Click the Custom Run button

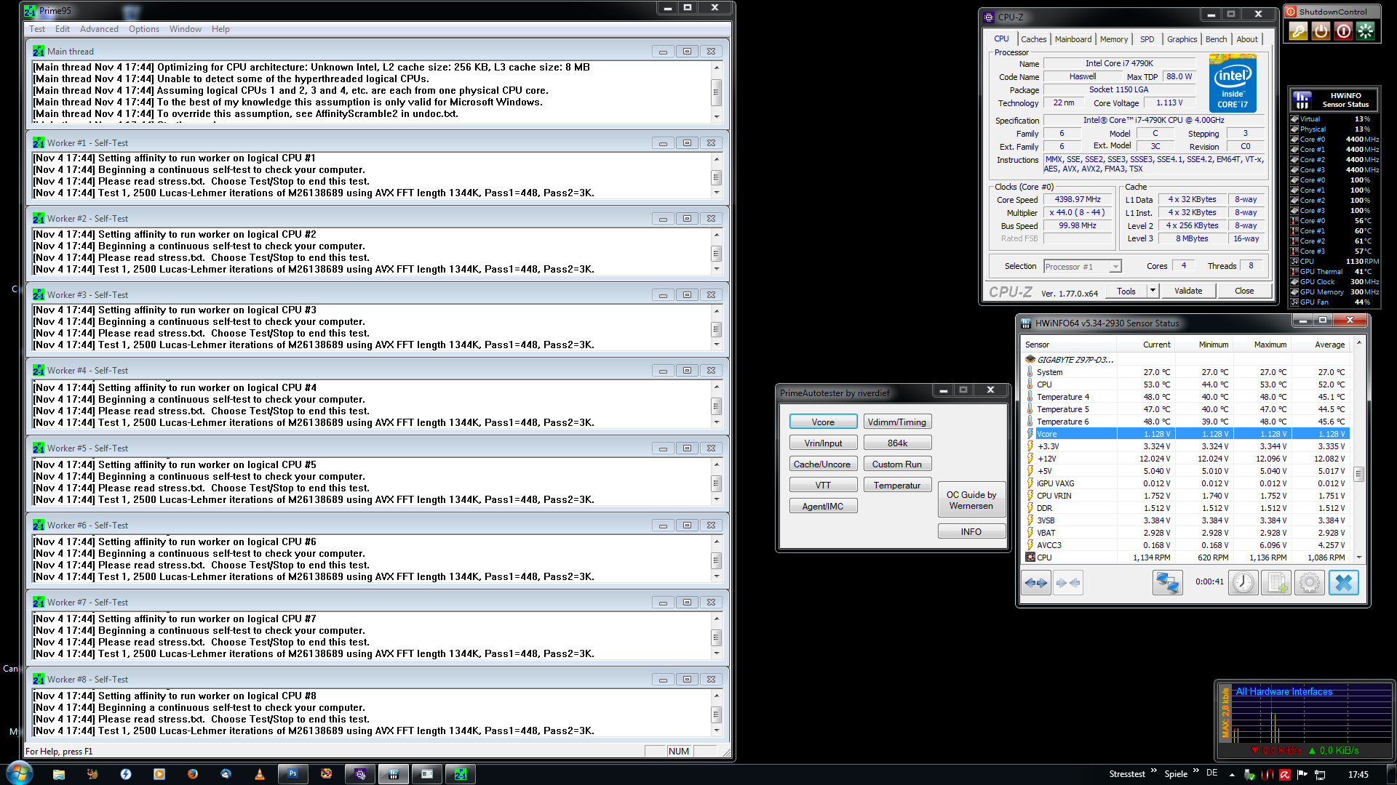pyautogui.click(x=896, y=464)
